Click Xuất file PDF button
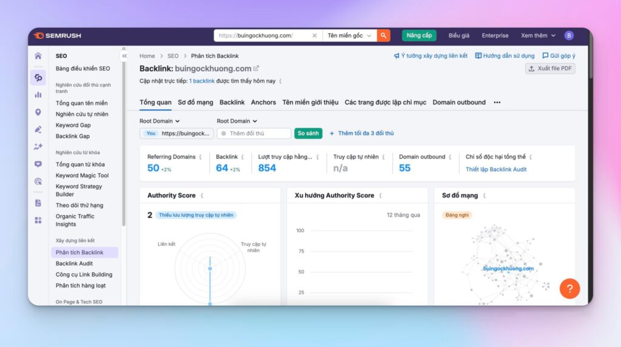 pos(550,69)
